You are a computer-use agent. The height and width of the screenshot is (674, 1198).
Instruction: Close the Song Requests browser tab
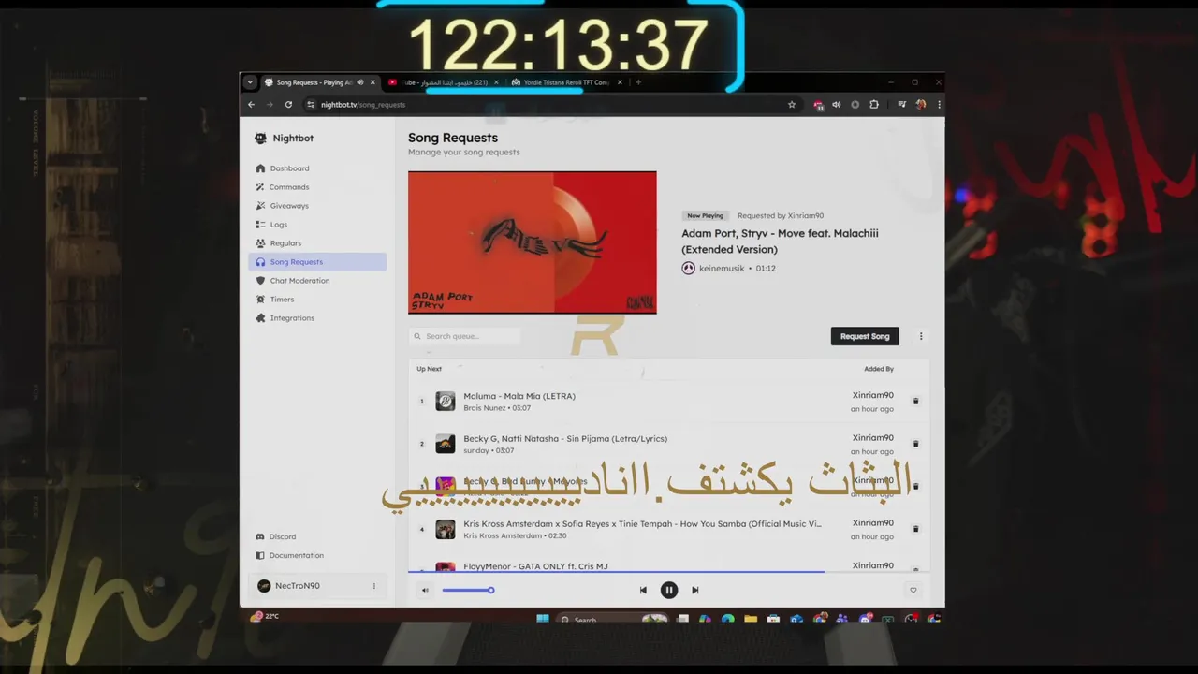pyautogui.click(x=373, y=82)
